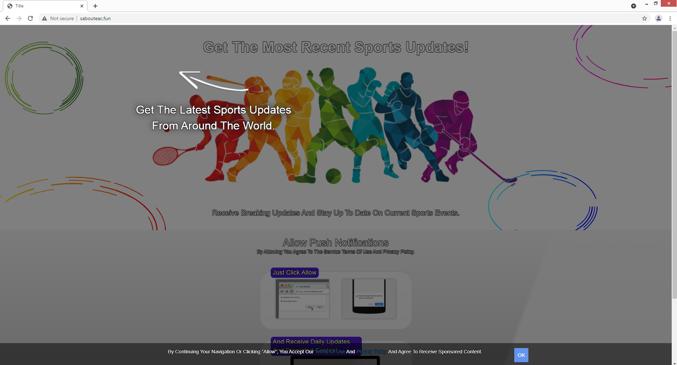
Task: Click the Receive Breaking Updates tagline
Action: pyautogui.click(x=336, y=213)
